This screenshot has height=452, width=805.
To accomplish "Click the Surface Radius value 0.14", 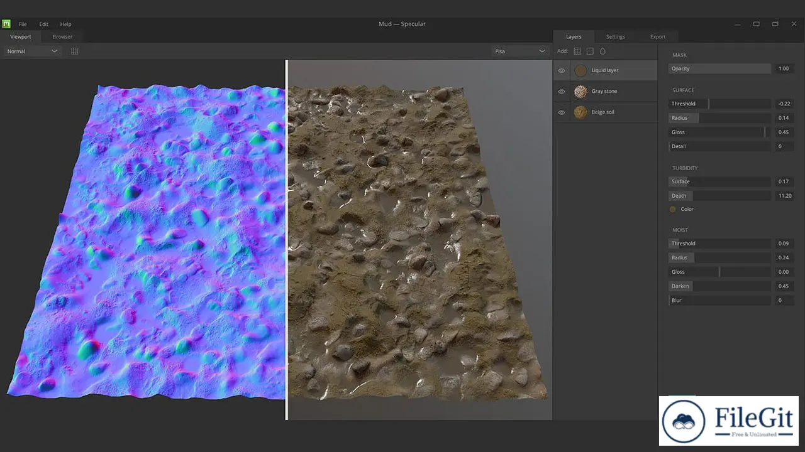I will point(784,118).
